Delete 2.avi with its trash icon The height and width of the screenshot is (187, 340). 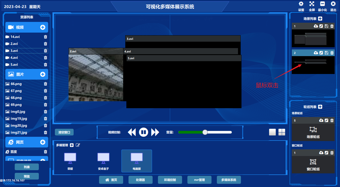(46, 44)
